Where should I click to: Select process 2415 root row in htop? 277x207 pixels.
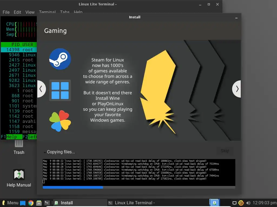[x=19, y=60]
